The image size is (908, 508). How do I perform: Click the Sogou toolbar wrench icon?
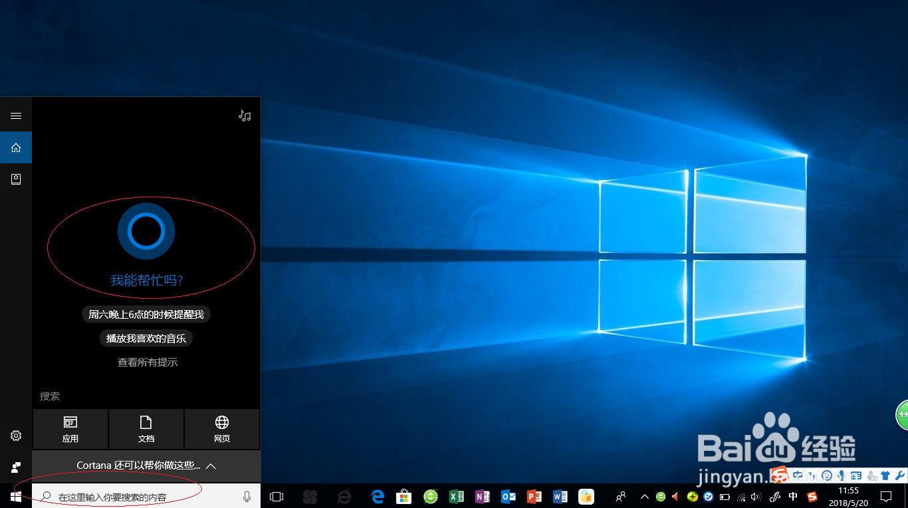pos(901,475)
